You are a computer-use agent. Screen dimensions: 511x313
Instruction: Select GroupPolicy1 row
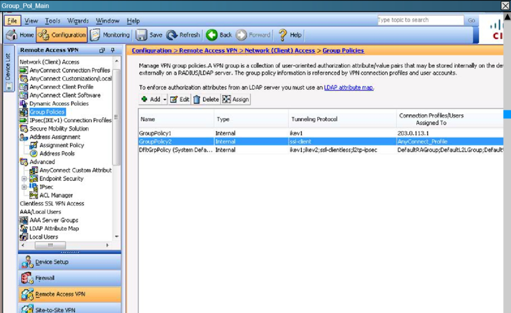[155, 133]
